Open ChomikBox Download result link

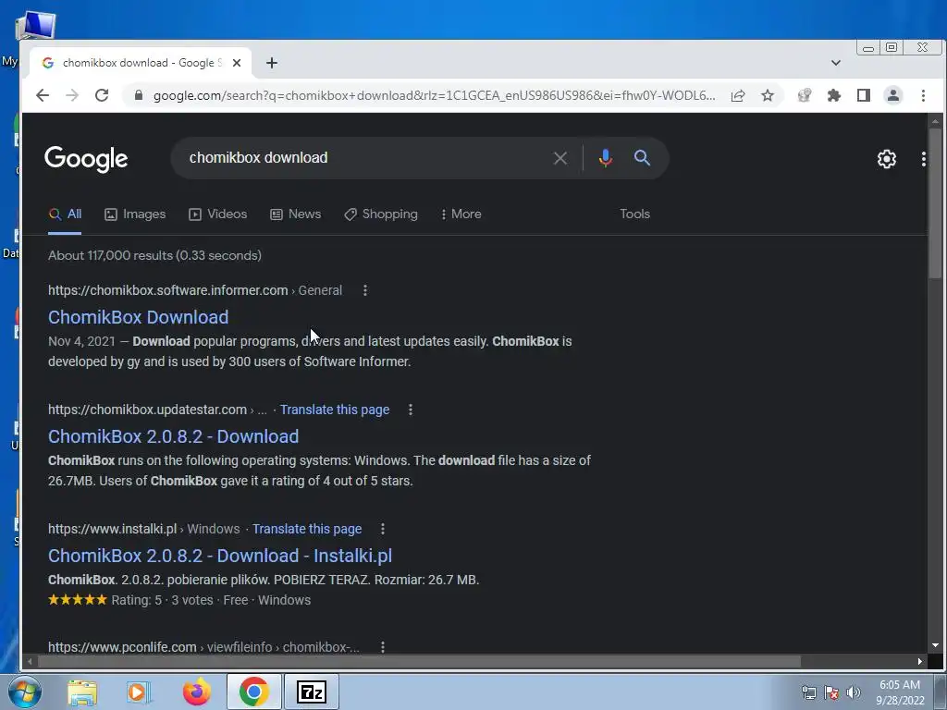139,317
